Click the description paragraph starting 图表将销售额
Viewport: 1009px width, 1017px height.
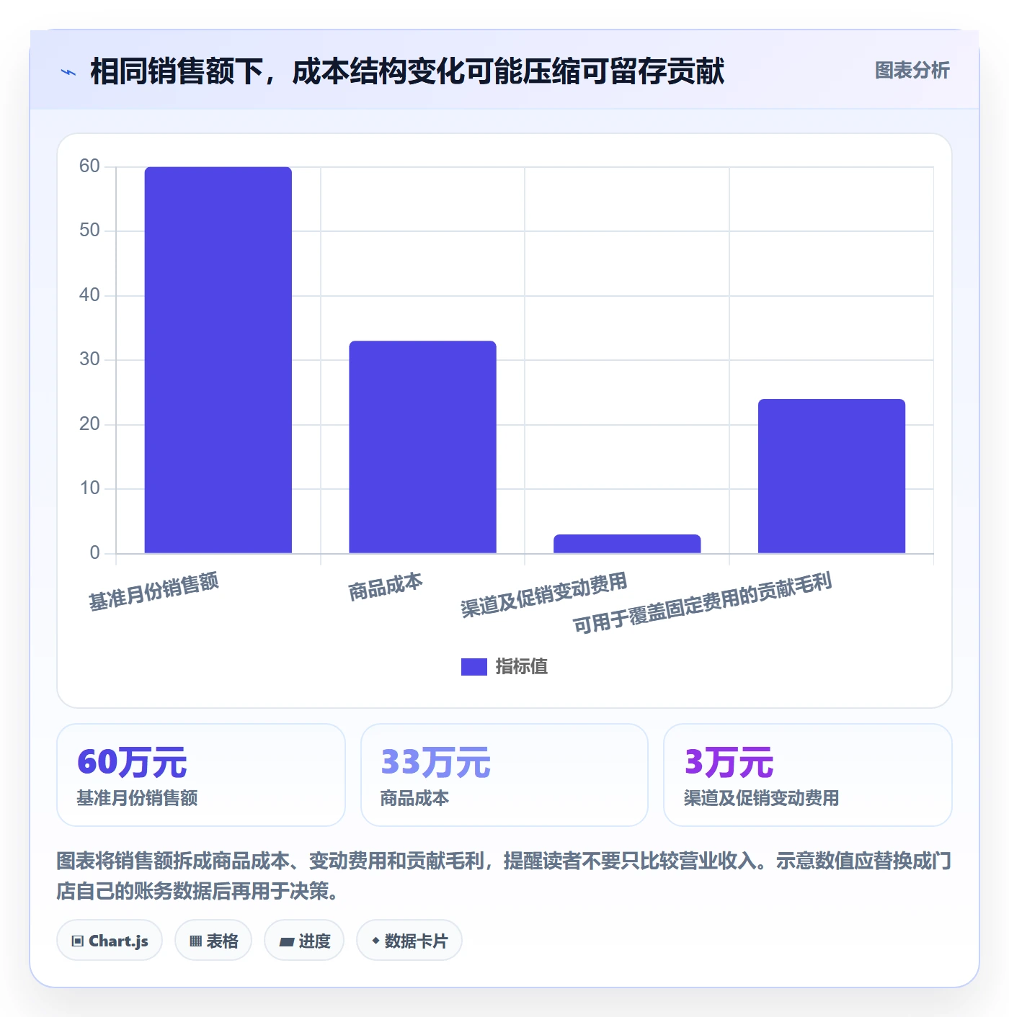tap(504, 876)
